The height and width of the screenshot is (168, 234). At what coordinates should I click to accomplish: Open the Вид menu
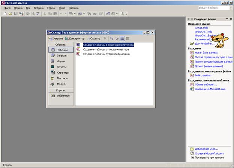tap(28, 8)
